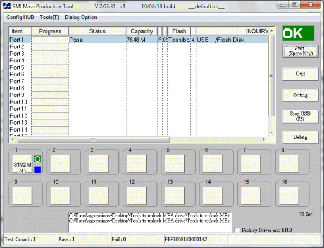Open the Tools[T] menu
The image size is (324, 248).
point(49,17)
